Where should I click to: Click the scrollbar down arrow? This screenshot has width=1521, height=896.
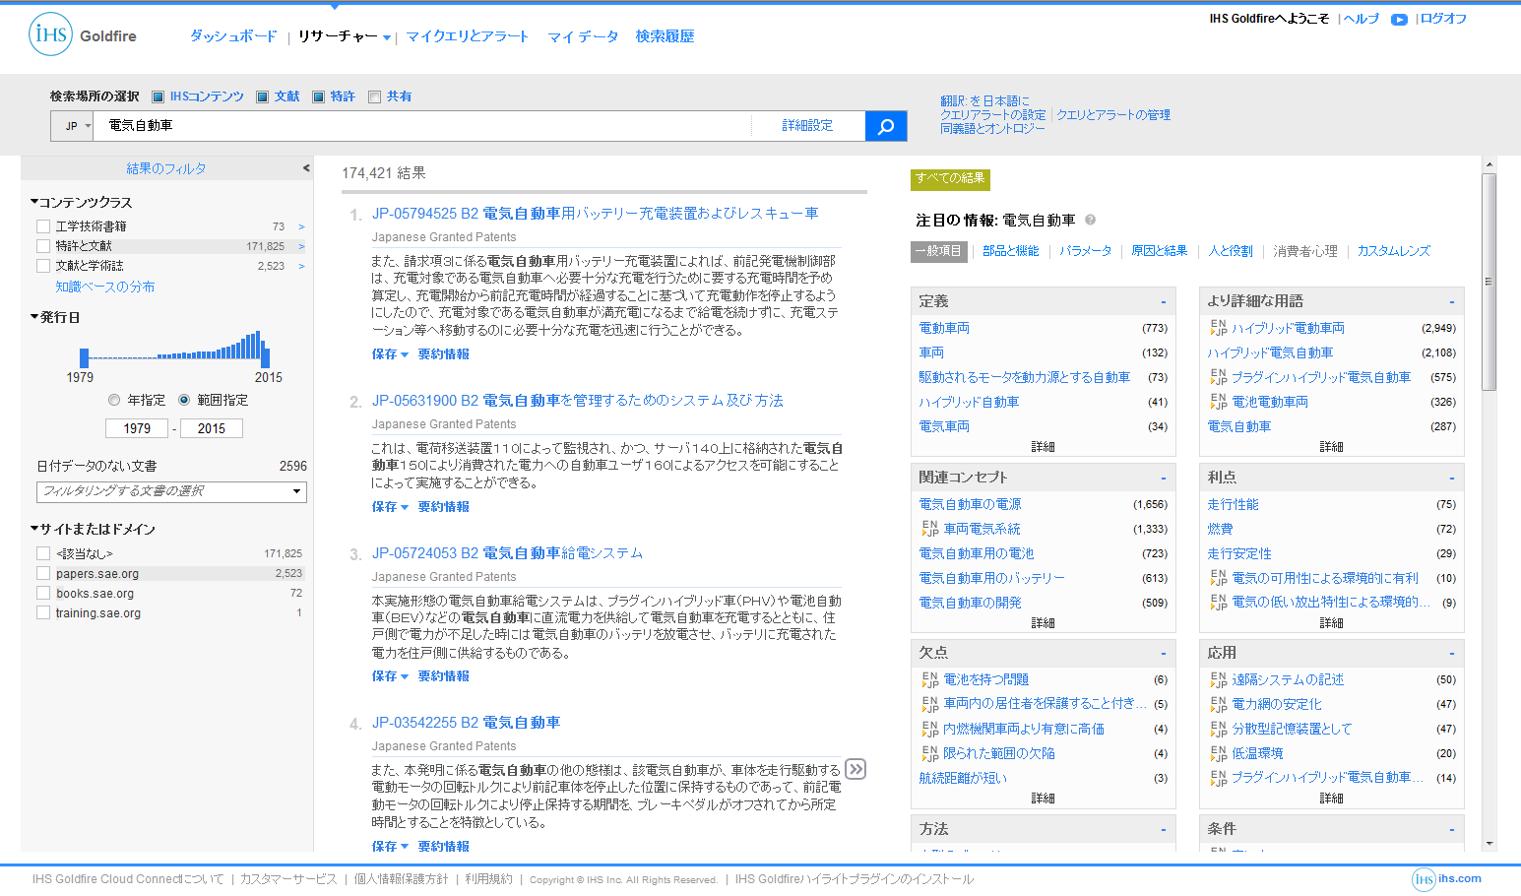1489,844
